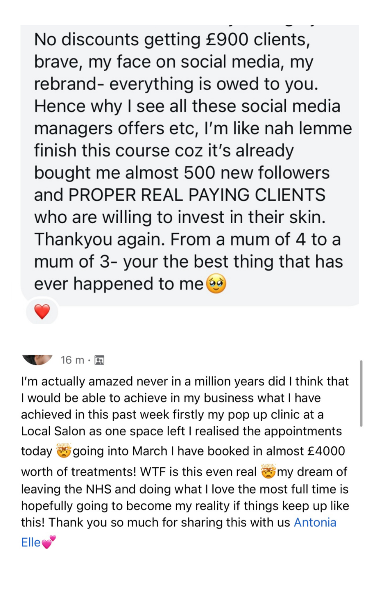Open the 16 m timestamp
Screen dimensions: 376x593
tap(72, 360)
